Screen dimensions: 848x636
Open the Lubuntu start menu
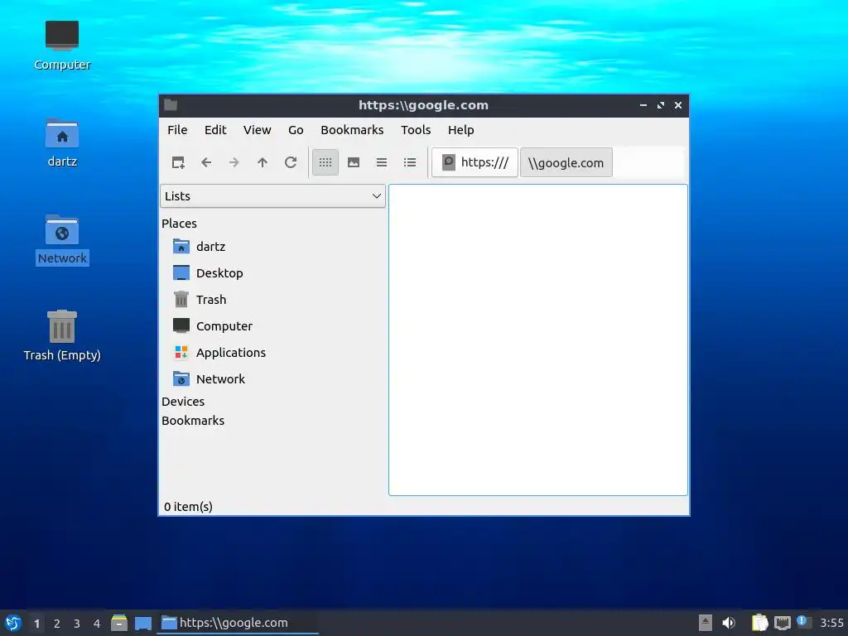(13, 623)
